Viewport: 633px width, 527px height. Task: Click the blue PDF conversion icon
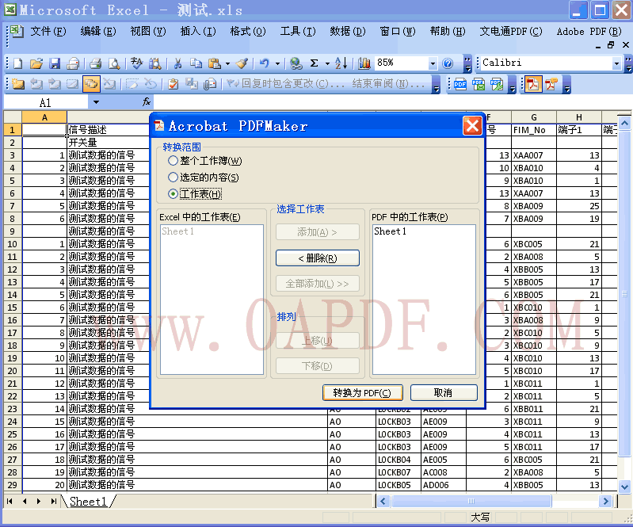[460, 84]
